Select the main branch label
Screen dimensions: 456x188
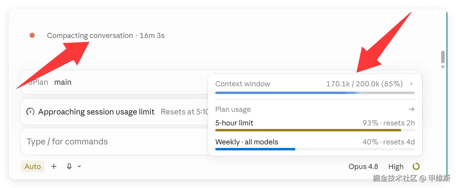pos(63,82)
